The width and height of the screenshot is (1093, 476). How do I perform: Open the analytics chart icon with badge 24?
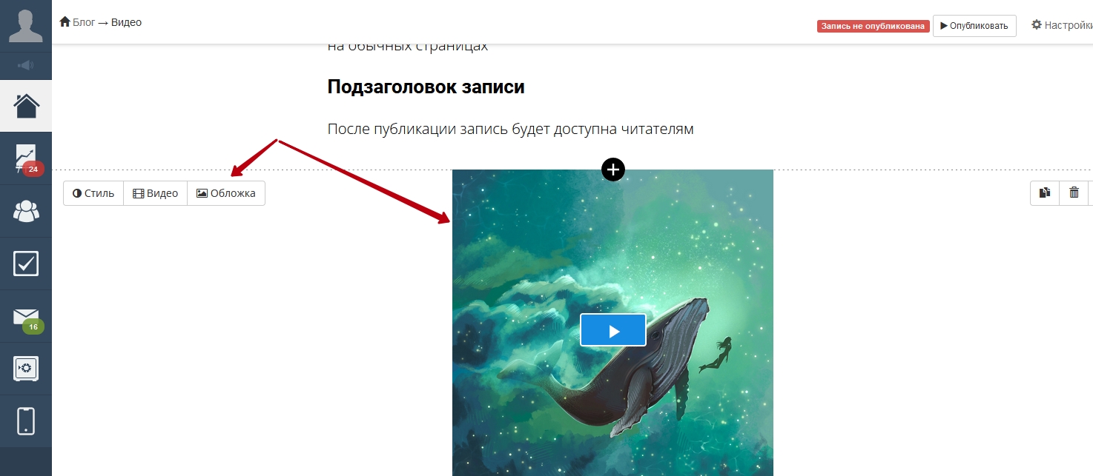26,158
